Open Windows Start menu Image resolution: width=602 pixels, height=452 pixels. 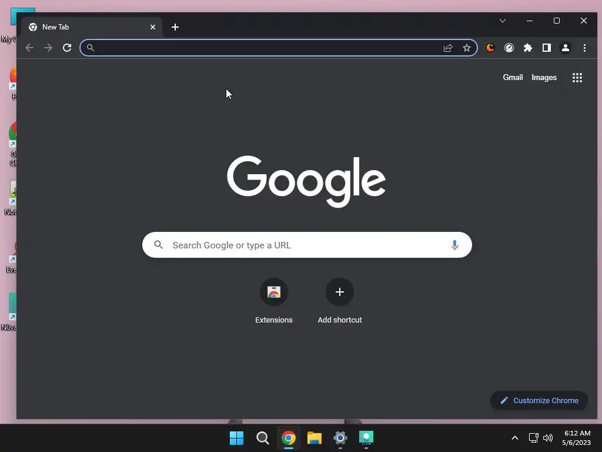(236, 438)
